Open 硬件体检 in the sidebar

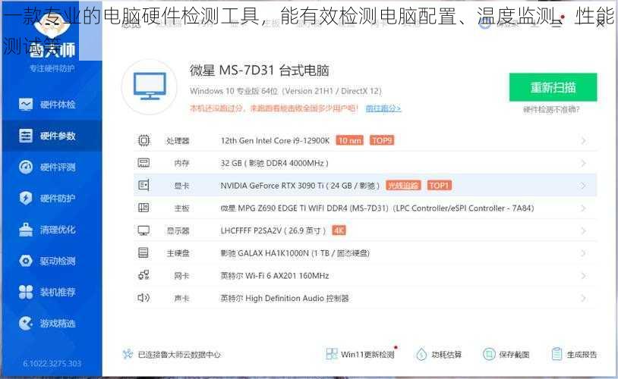click(x=51, y=105)
